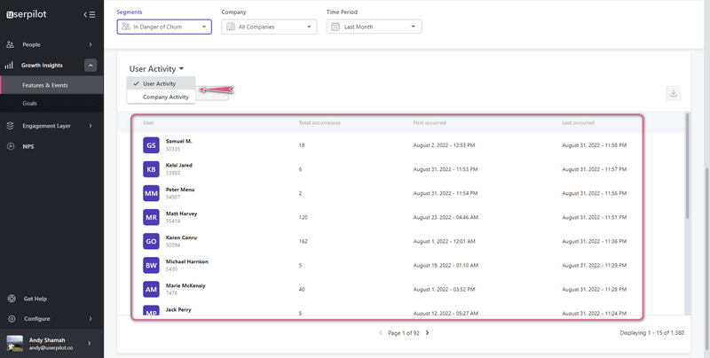Click the Andy Shamah profile avatar
The width and height of the screenshot is (710, 358).
click(15, 343)
